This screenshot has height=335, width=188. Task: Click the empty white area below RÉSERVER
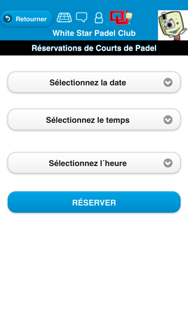(x=94, y=273)
